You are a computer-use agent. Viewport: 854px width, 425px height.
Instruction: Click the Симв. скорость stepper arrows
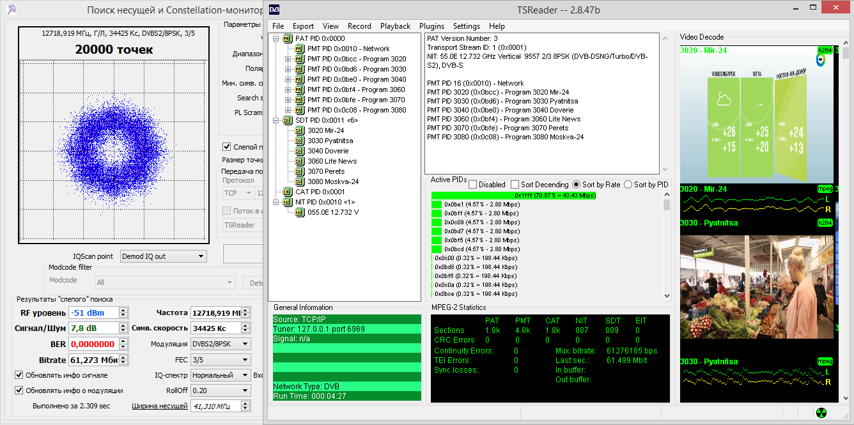coord(246,328)
